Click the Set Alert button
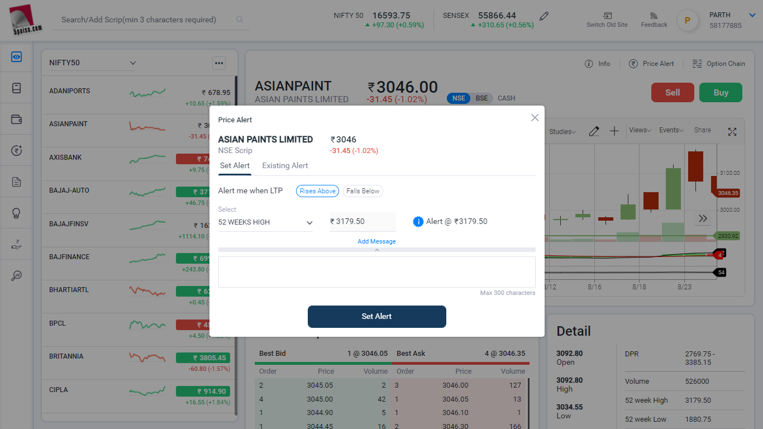763x429 pixels. click(377, 316)
